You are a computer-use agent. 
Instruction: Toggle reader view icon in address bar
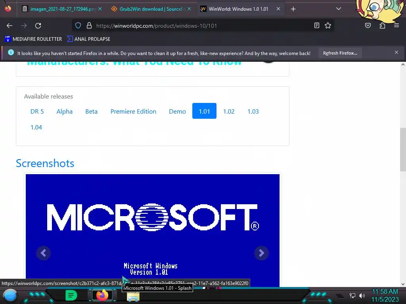pyautogui.click(x=317, y=25)
